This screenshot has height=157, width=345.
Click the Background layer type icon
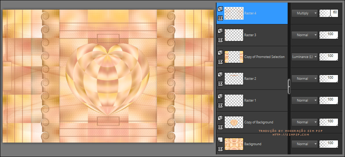pos(220,140)
